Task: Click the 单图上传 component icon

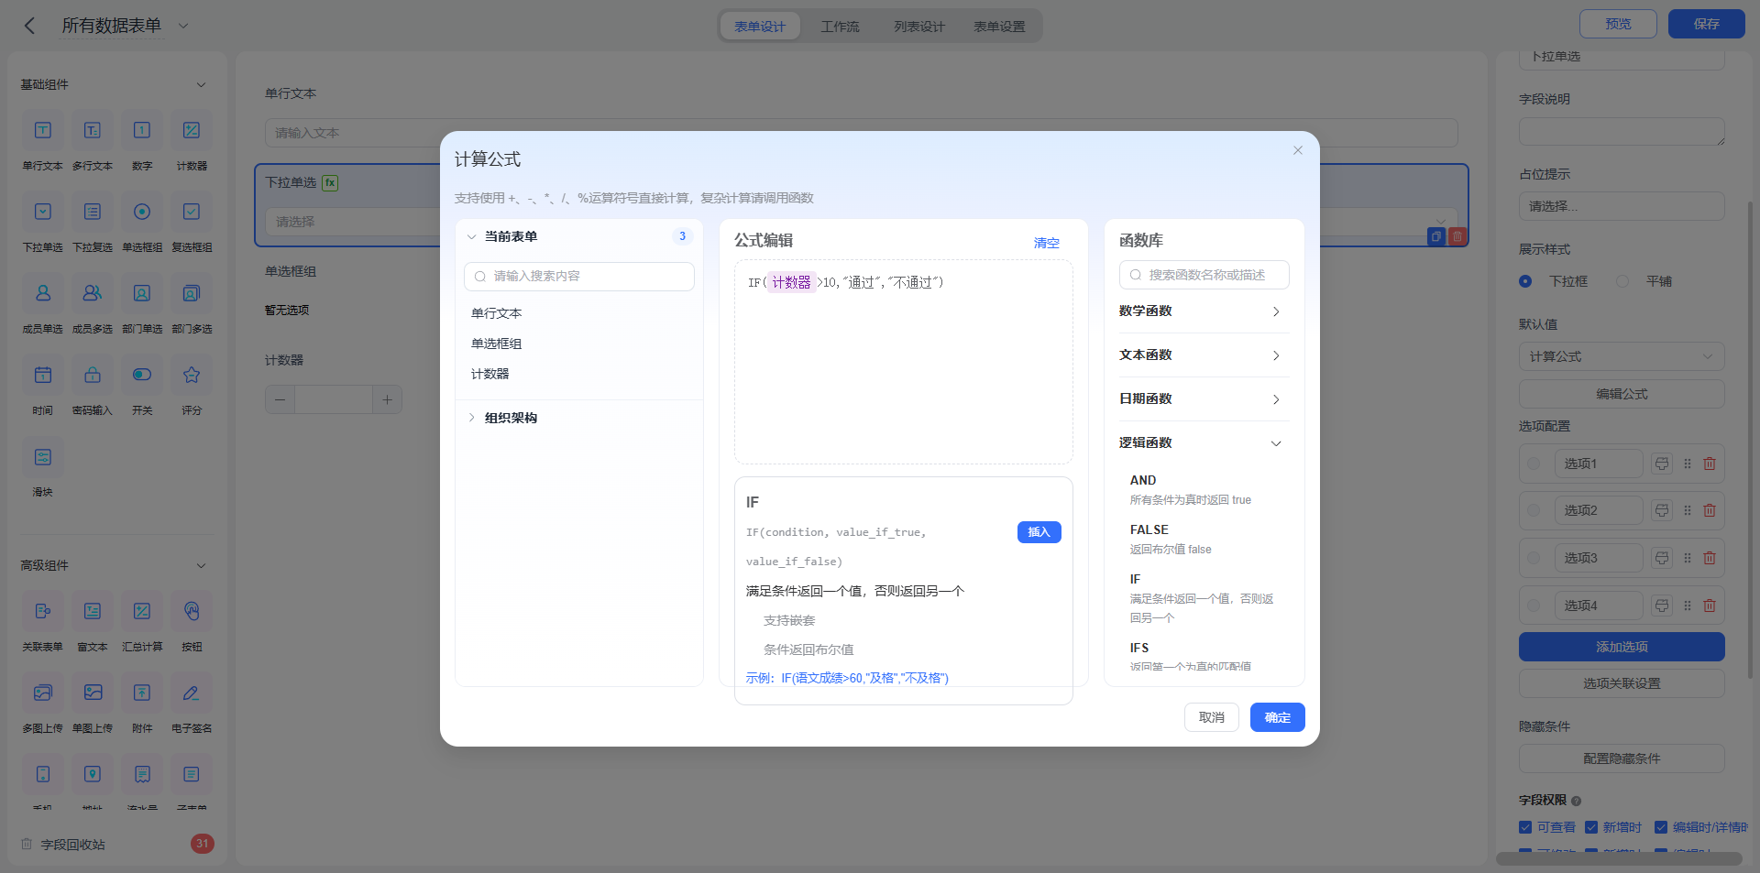Action: 93,693
